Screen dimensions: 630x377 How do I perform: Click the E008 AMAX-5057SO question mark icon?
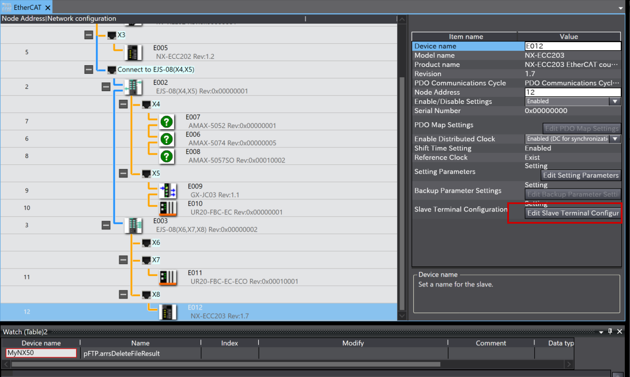[x=167, y=156]
